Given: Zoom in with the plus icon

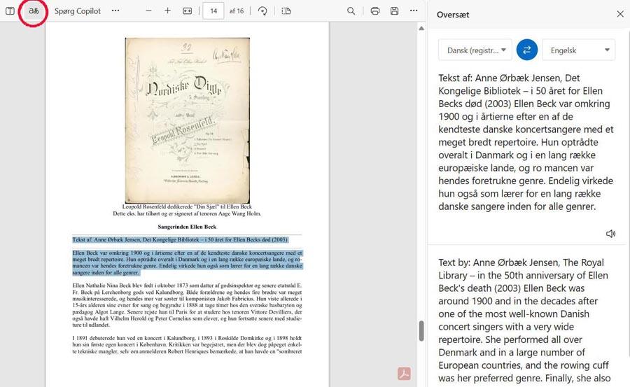Looking at the screenshot, I should tap(167, 11).
